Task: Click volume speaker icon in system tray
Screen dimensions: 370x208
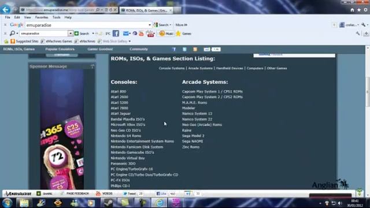Action: 340,203
